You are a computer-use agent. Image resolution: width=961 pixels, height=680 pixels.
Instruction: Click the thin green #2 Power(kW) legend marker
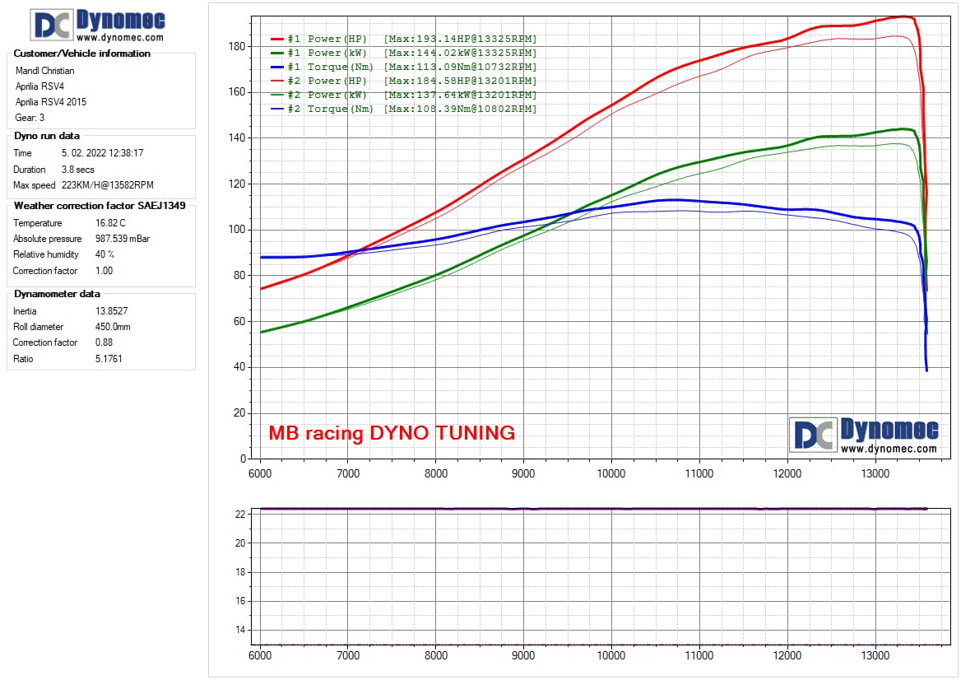click(276, 95)
